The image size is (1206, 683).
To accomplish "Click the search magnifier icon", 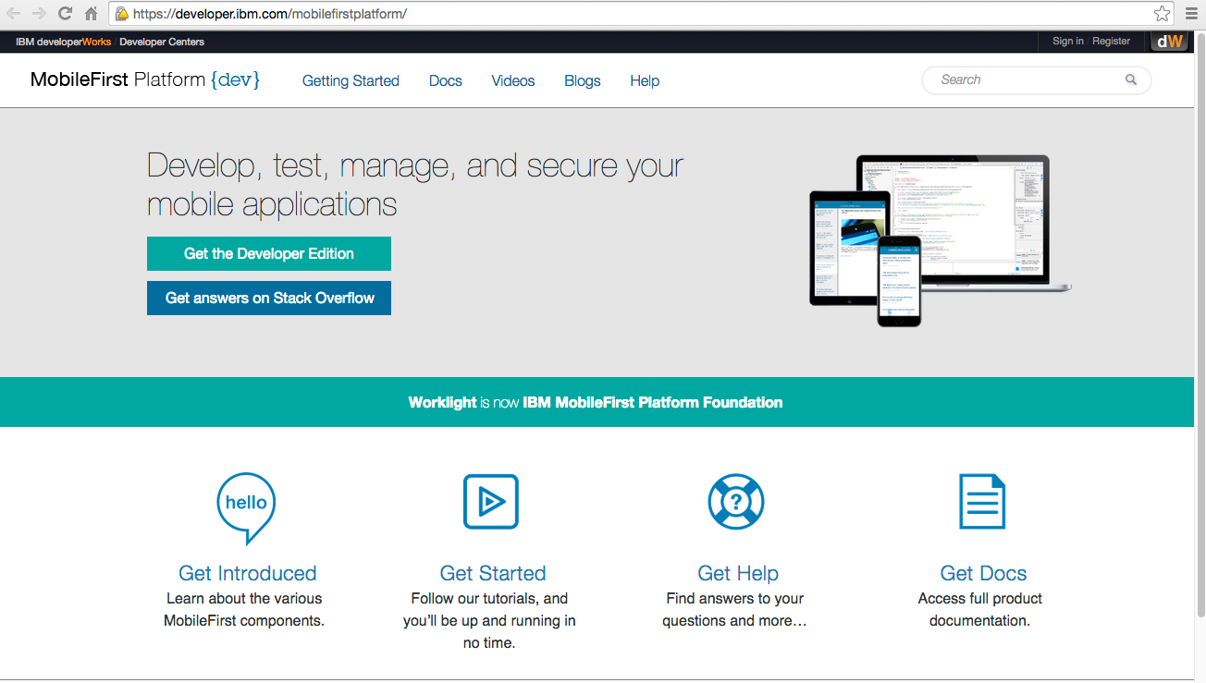I will coord(1130,80).
